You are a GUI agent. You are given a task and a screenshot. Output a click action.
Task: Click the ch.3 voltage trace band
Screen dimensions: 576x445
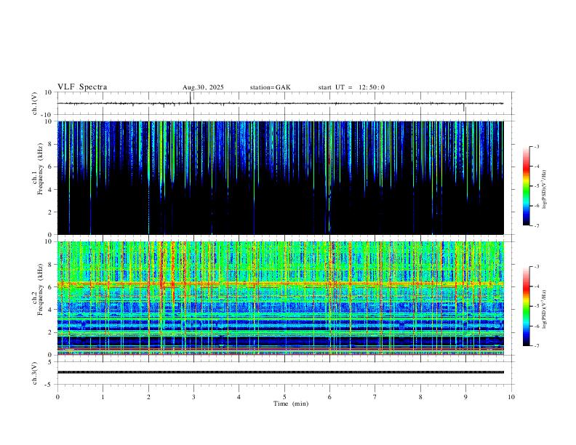pos(281,372)
